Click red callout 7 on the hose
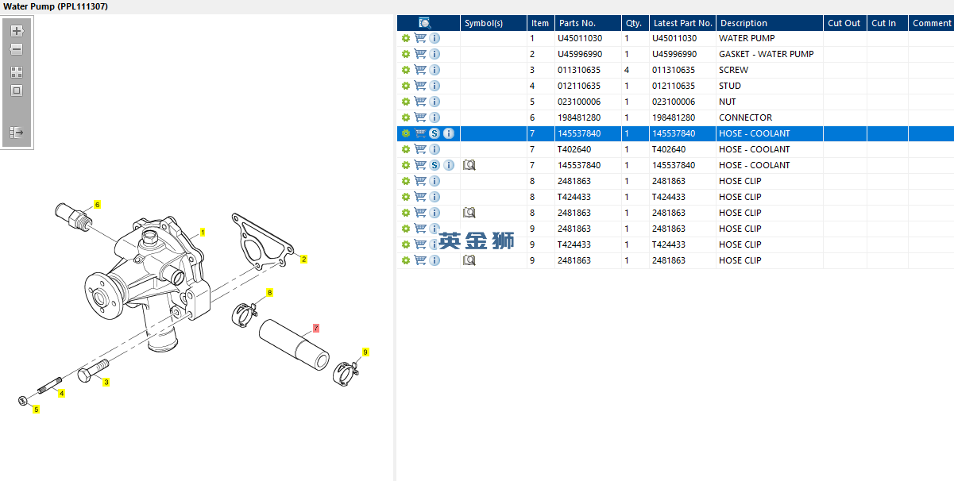 (x=316, y=328)
